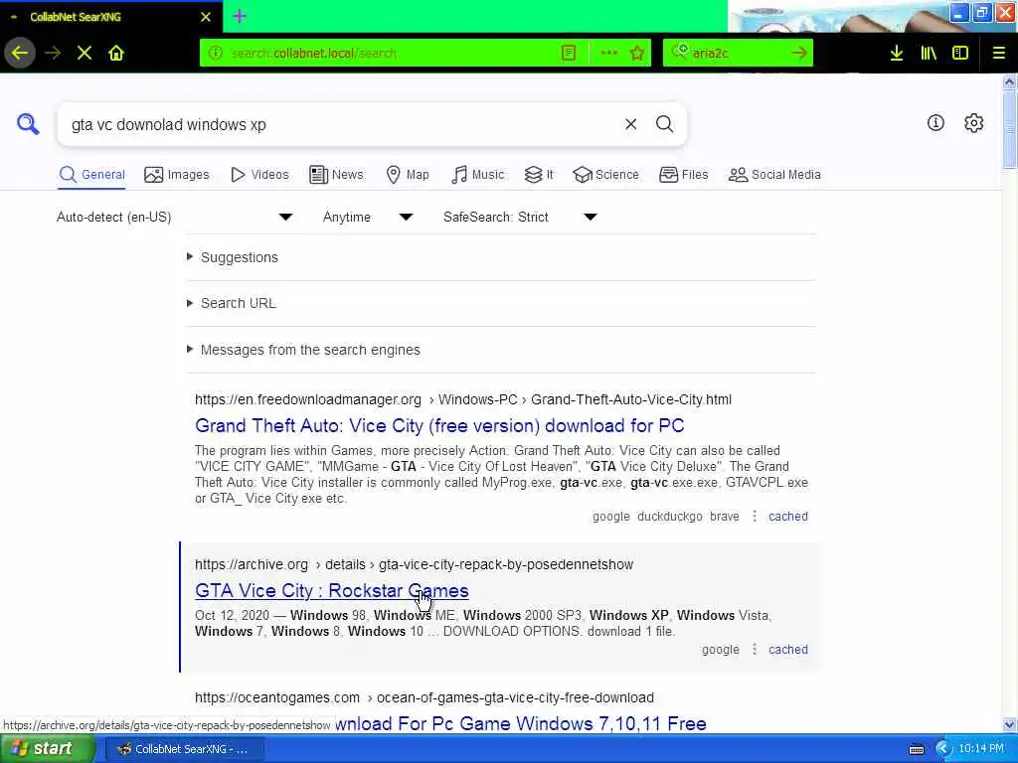Open more options dots for archive.org result

point(754,650)
